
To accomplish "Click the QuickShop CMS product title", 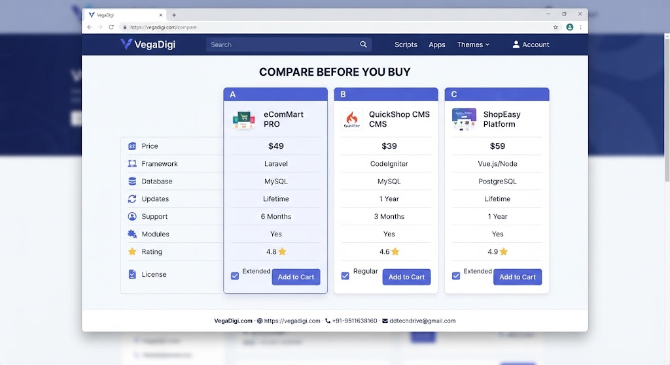I will point(399,119).
